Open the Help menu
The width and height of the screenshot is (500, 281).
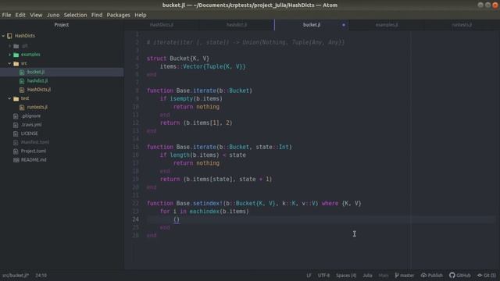click(x=141, y=15)
